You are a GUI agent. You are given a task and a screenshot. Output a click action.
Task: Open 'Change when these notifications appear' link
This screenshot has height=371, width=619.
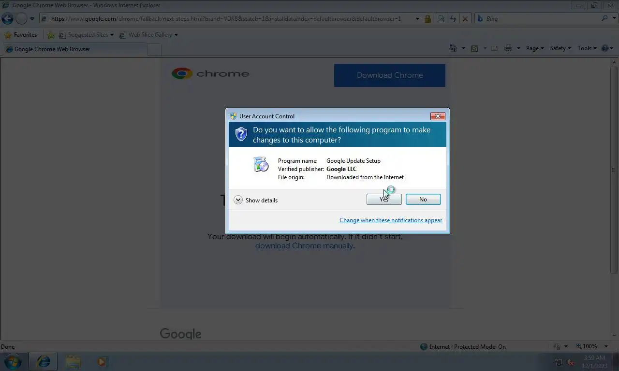391,220
